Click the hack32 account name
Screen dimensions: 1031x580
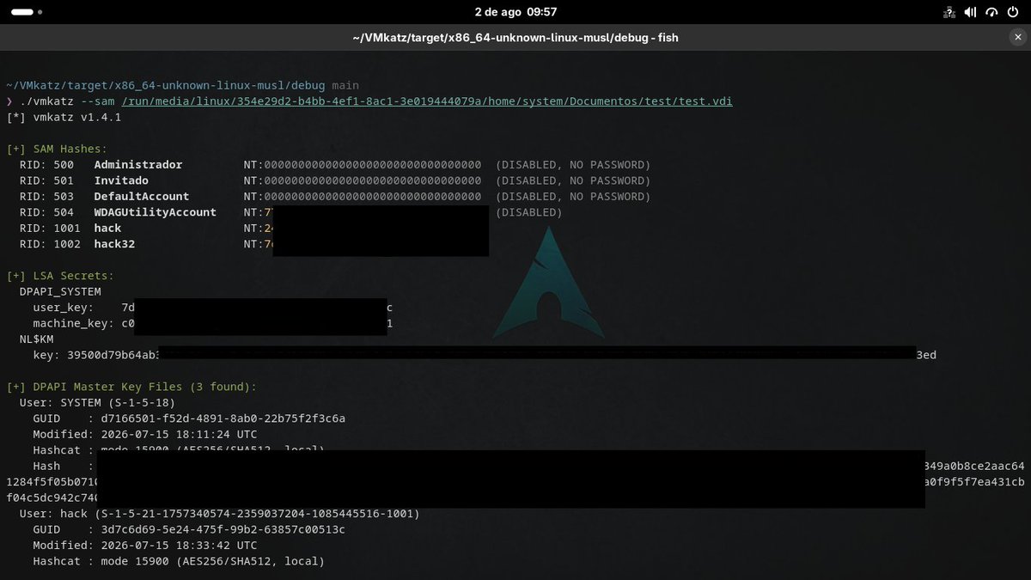tap(114, 244)
